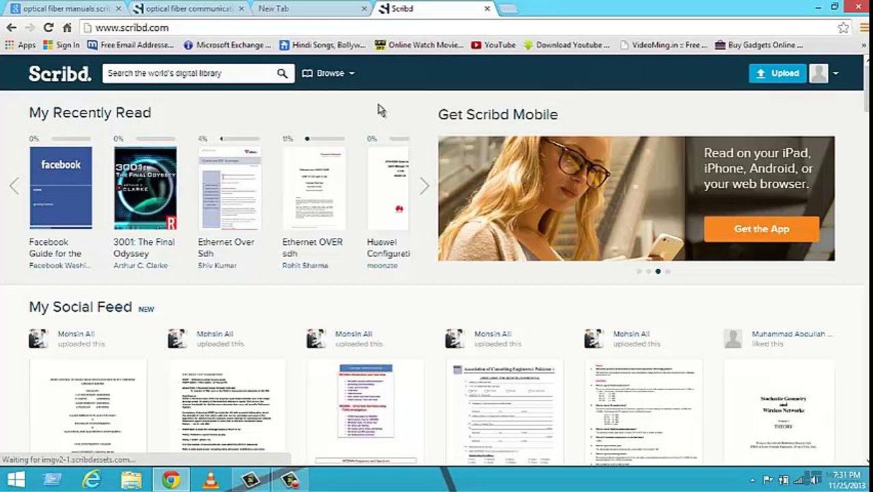Open the Free Email Addresses bookmark
Screen dimensions: 873x492
(x=131, y=45)
